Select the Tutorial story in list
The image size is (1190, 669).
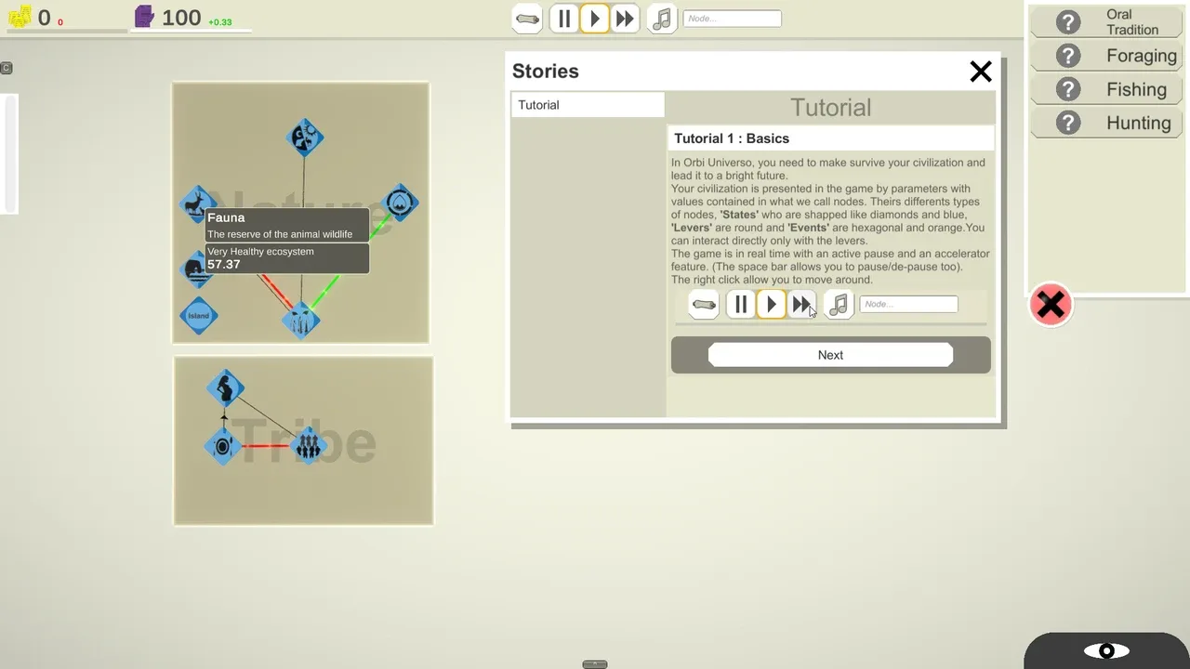pyautogui.click(x=588, y=105)
